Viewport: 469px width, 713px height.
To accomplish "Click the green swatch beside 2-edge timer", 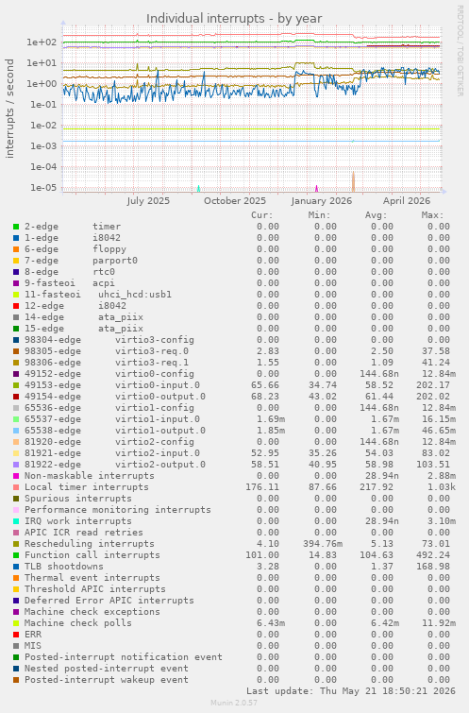I will coord(16,227).
